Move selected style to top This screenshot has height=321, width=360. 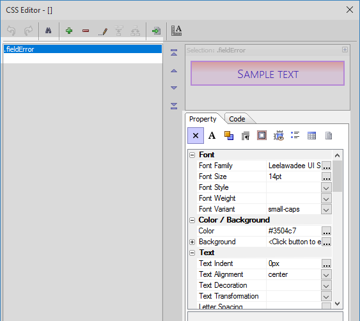[x=174, y=52]
